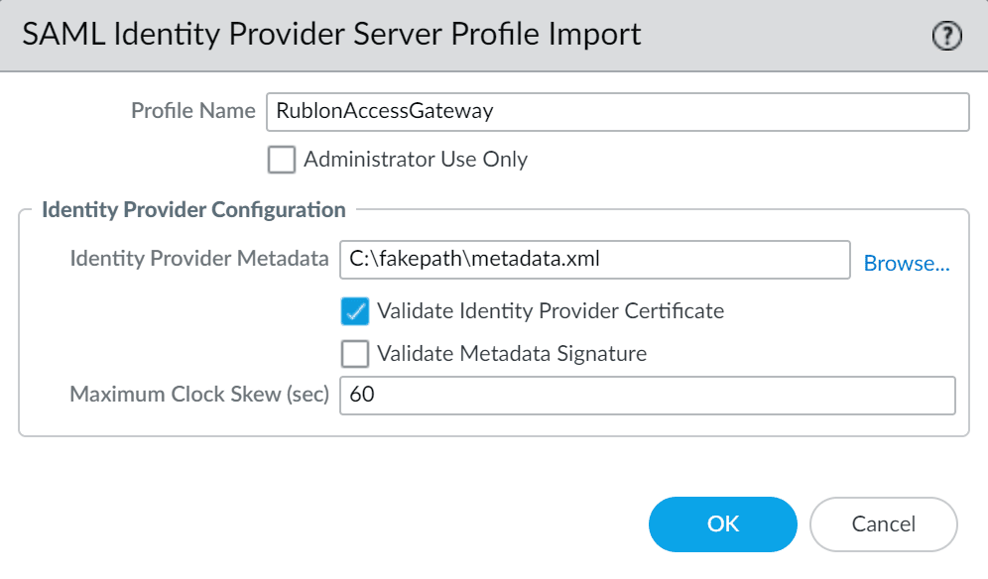The width and height of the screenshot is (988, 579).
Task: Enable the Administrator Use Only checkbox
Action: (283, 160)
